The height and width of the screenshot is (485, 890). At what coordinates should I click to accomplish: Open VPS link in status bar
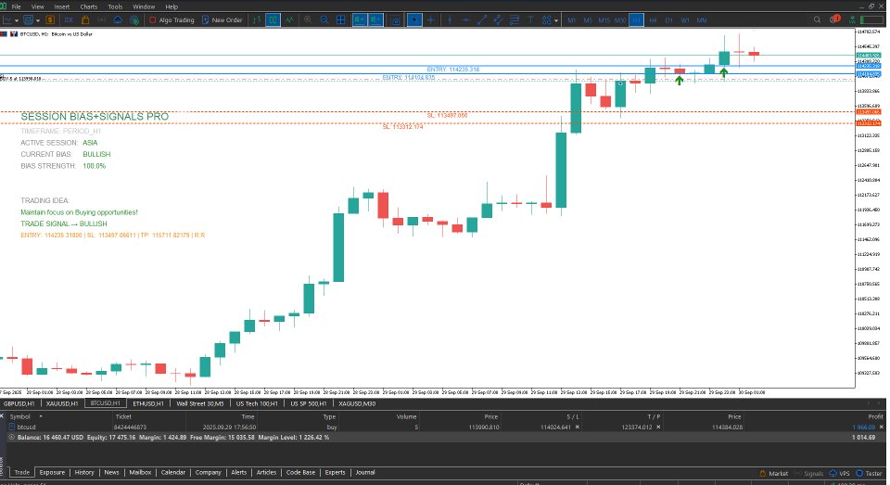[840, 473]
